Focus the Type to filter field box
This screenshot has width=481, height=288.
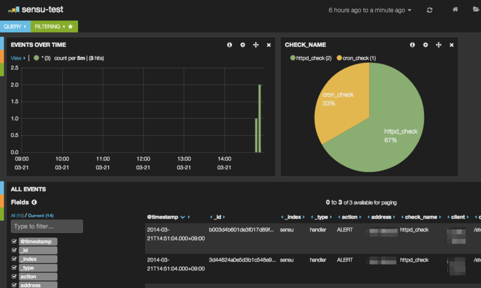(x=47, y=226)
